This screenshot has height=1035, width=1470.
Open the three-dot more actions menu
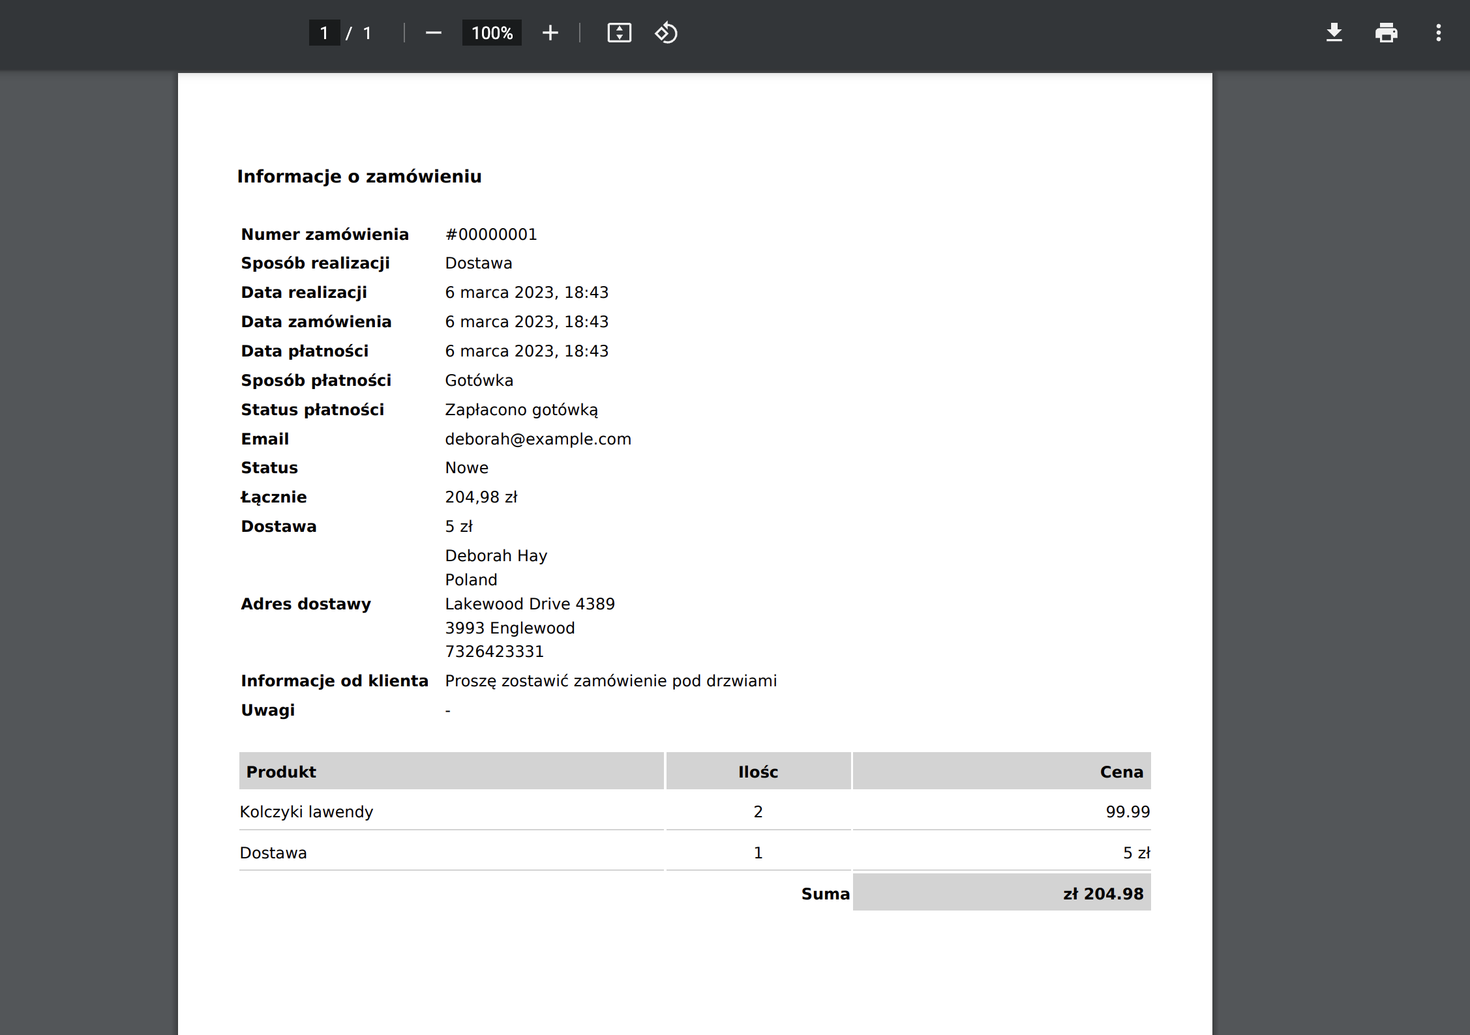tap(1438, 33)
